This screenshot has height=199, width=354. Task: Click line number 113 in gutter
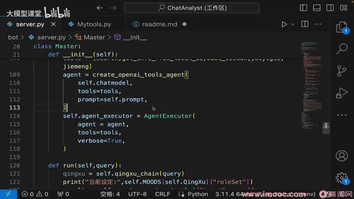15,108
